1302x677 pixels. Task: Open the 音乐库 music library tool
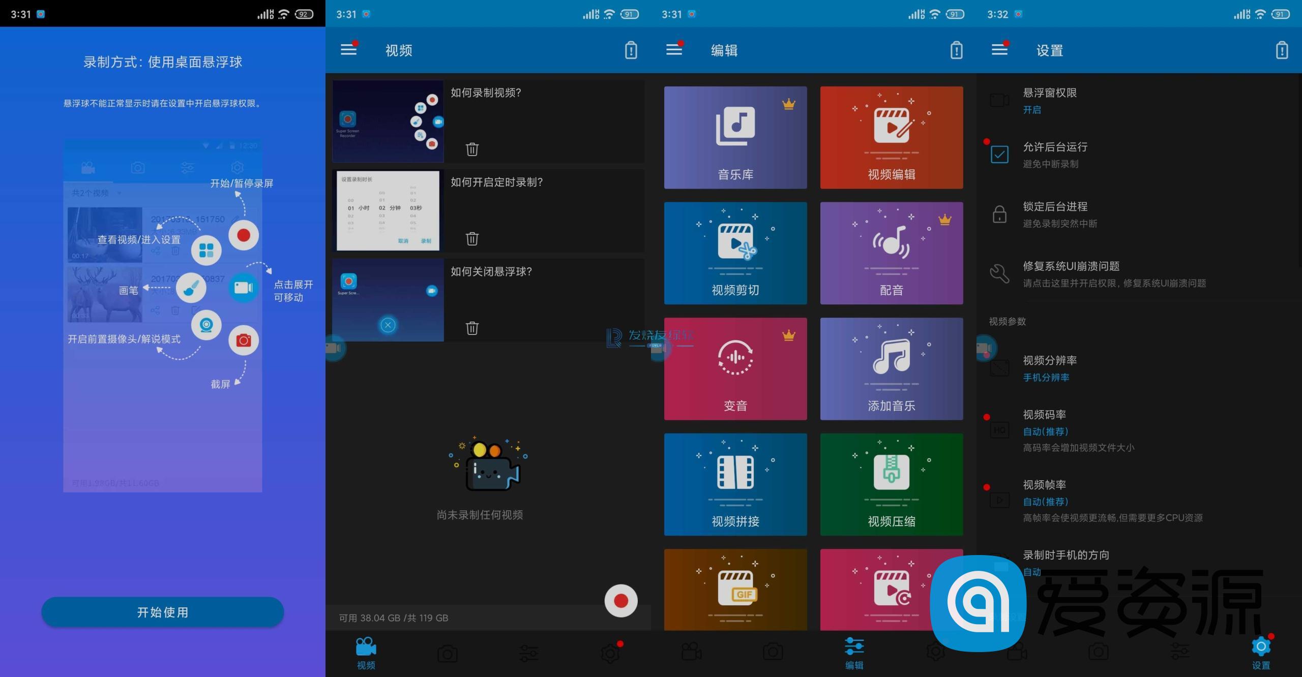tap(735, 137)
